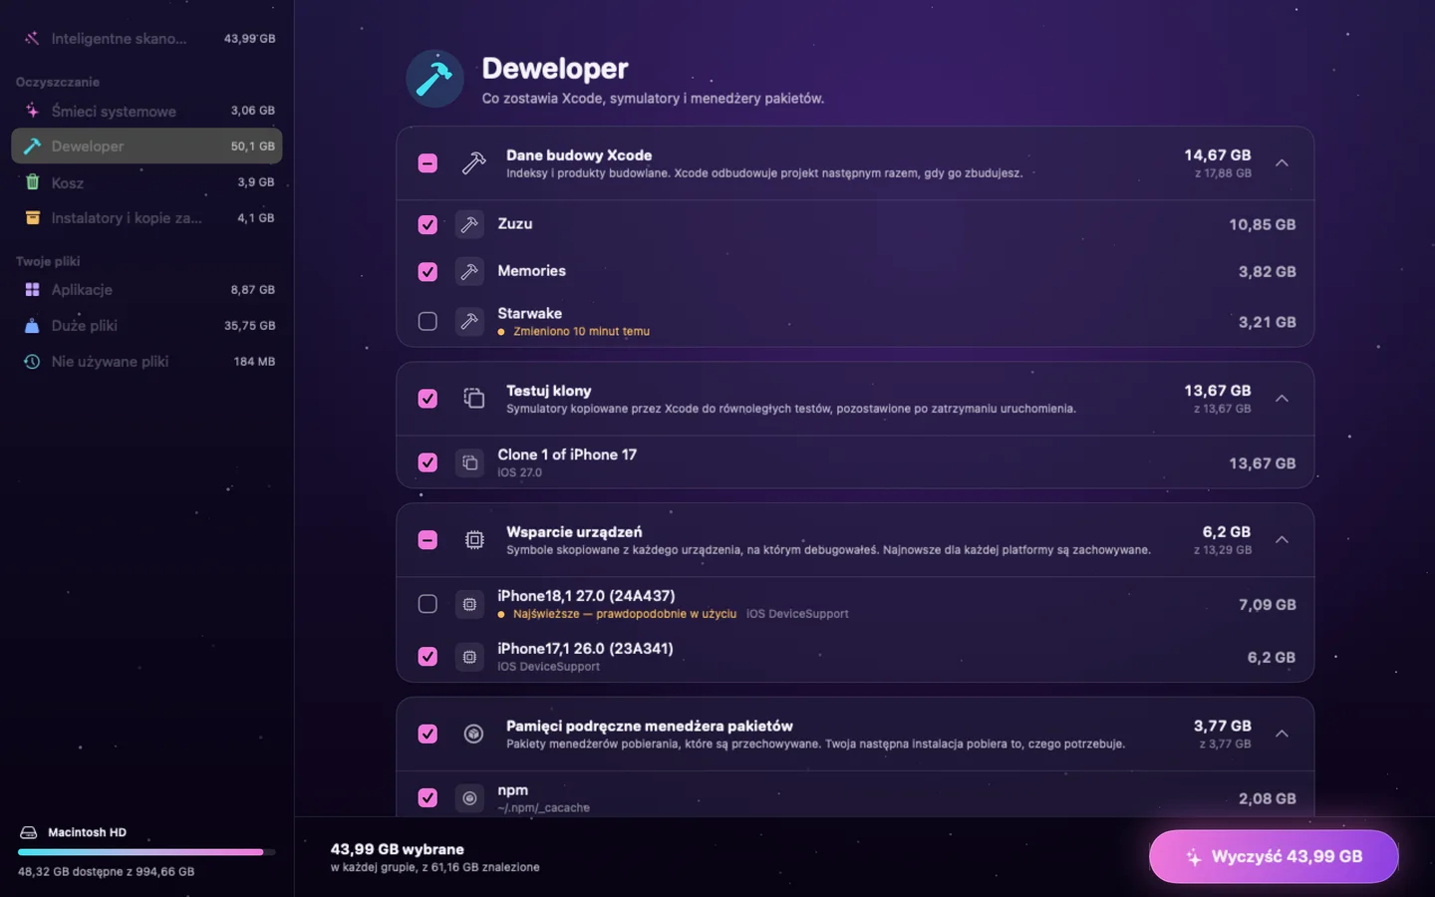Click the iPhone18,1 27.0 (24A437) title

pos(586,596)
